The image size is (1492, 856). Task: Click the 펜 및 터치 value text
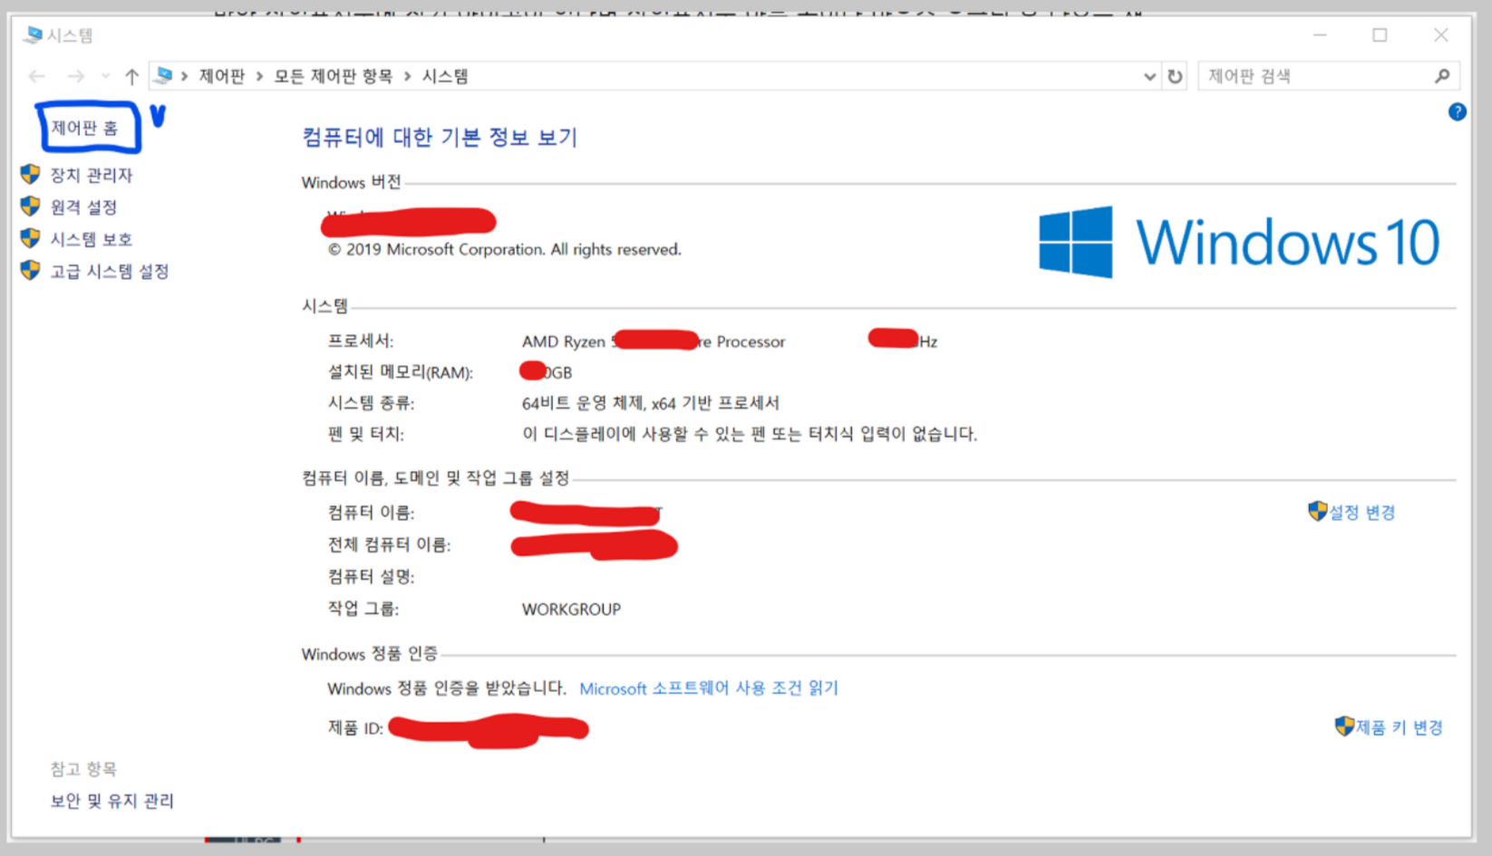750,434
